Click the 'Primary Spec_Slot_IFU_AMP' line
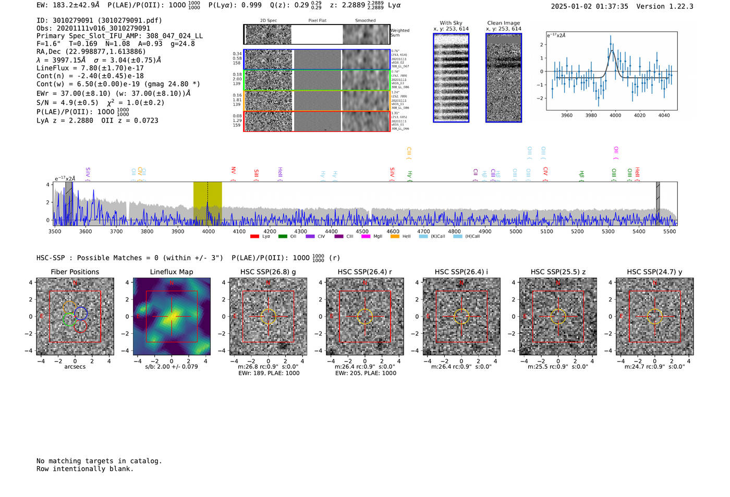This screenshot has height=497, width=730. (119, 36)
